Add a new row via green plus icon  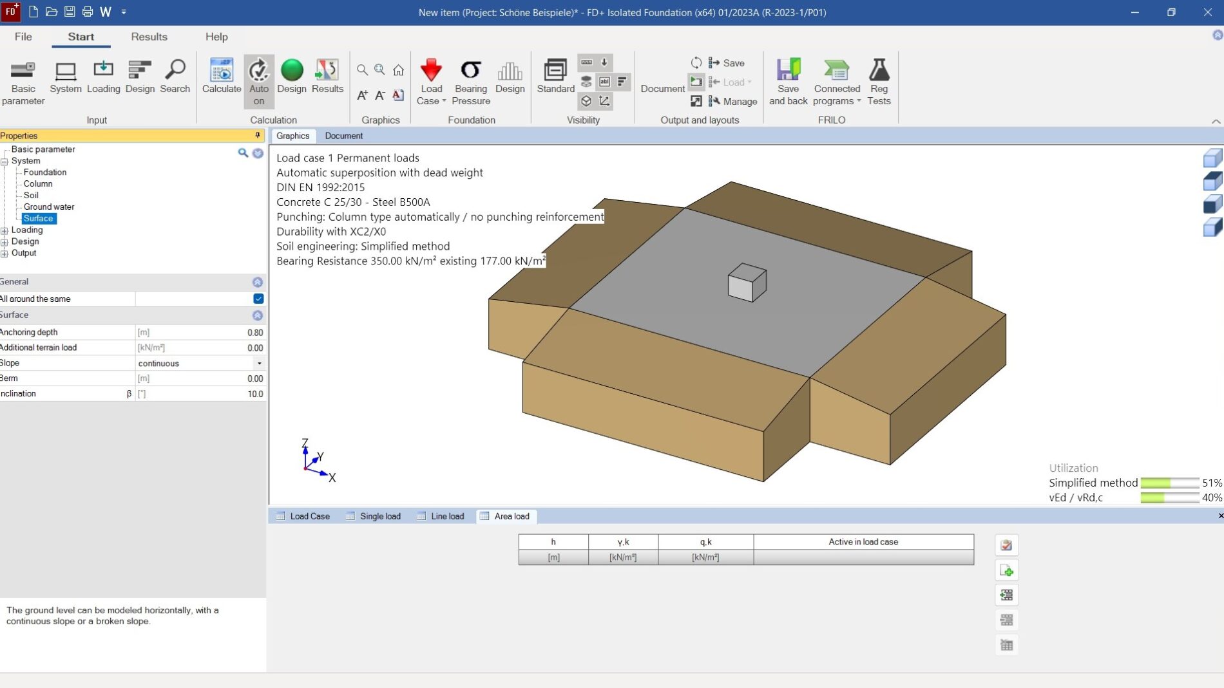click(1007, 570)
